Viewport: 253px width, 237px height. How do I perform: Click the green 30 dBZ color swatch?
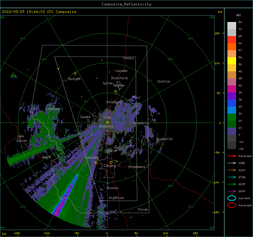pyautogui.click(x=232, y=117)
